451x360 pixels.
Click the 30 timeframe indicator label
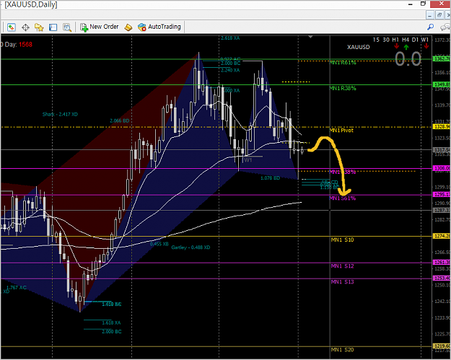386,40
